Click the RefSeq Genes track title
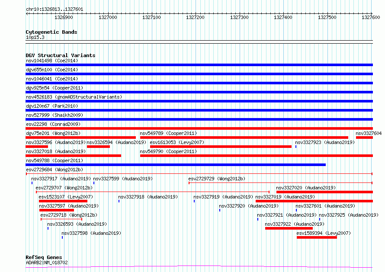The height and width of the screenshot is (272, 385). coord(44,257)
